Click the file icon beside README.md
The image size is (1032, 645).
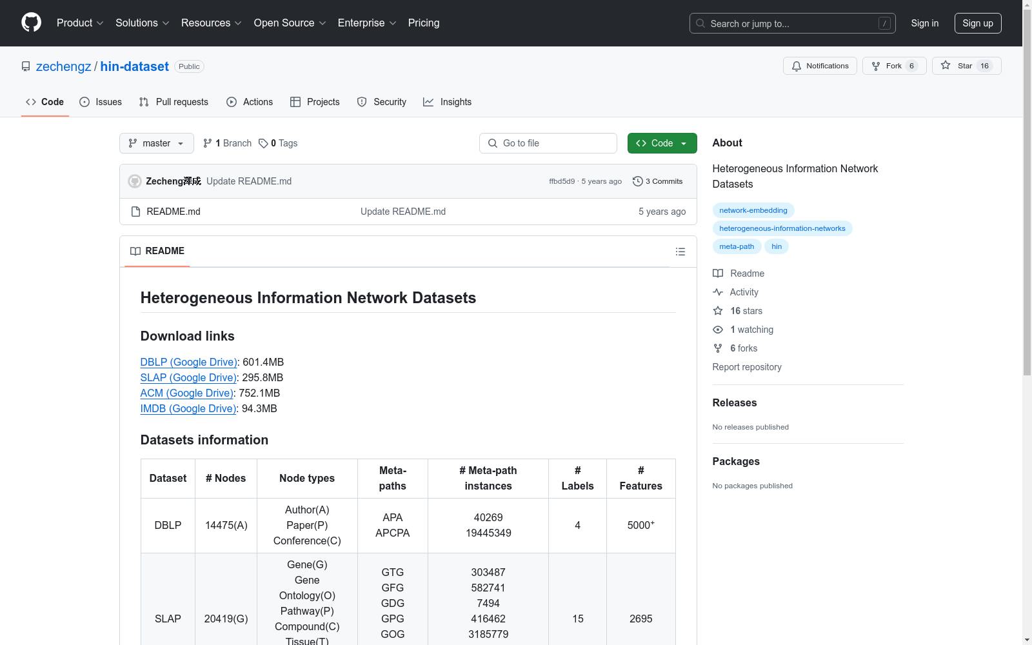pos(135,212)
